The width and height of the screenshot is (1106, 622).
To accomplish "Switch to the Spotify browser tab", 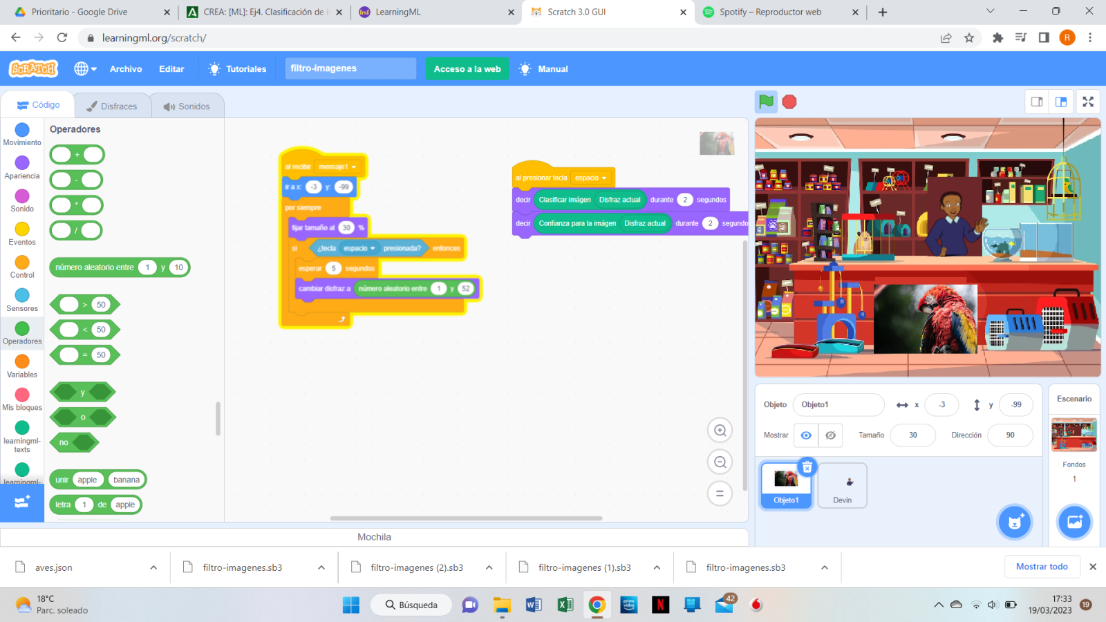I will [781, 12].
